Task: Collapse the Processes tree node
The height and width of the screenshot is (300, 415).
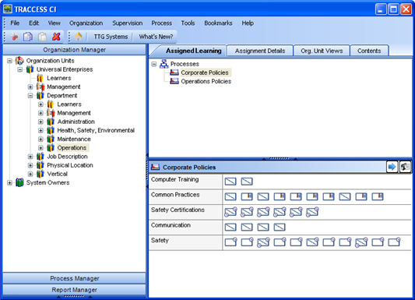Action: [x=154, y=64]
